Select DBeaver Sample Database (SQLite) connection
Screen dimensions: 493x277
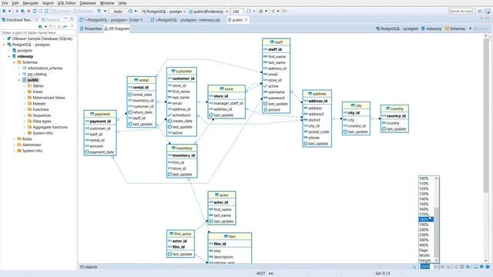click(x=42, y=38)
